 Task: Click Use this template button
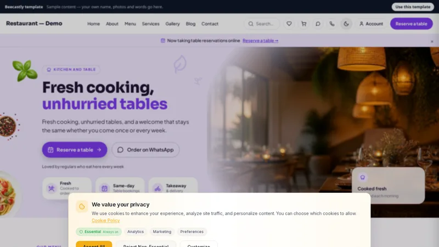pyautogui.click(x=413, y=7)
